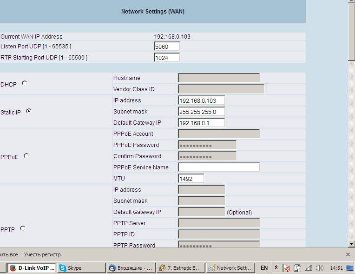Click the Listen Port UDP field
Image resolution: width=355 pixels, height=274 pixels.
167,47
